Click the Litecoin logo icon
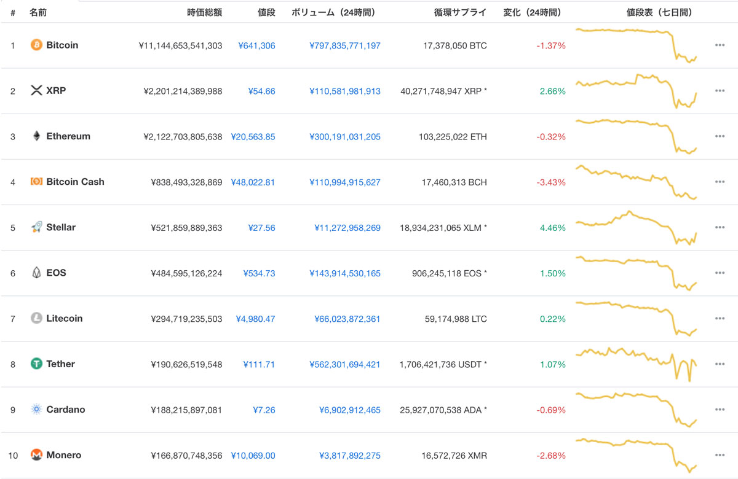 point(36,318)
